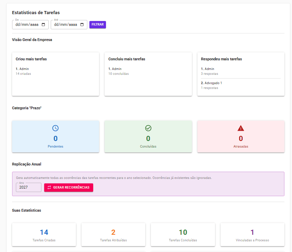This screenshot has height=252, width=292.
Task: Click the Atrasadas counter showing 0
Action: tap(241, 138)
